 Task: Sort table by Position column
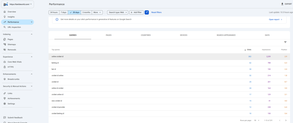pyautogui.click(x=284, y=50)
